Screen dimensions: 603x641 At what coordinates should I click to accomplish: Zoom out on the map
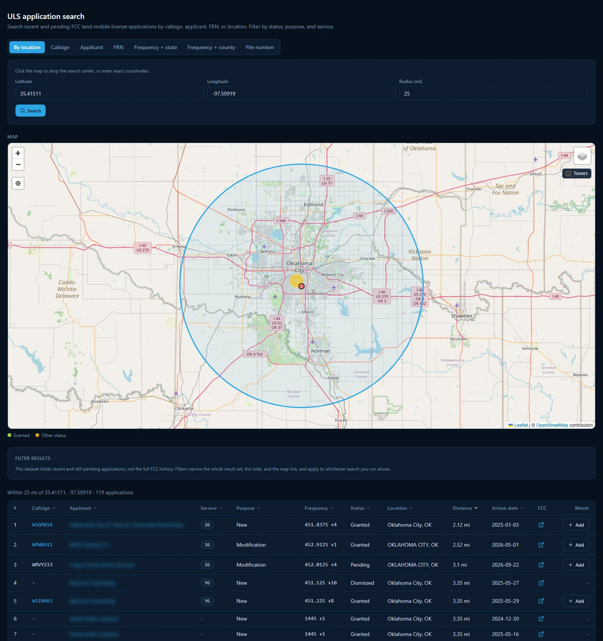[18, 165]
